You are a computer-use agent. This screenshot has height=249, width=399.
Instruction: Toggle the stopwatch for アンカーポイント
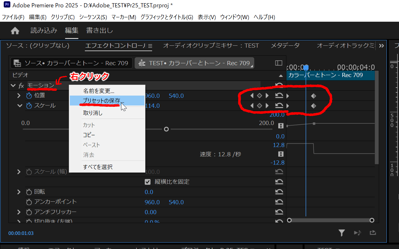point(28,202)
